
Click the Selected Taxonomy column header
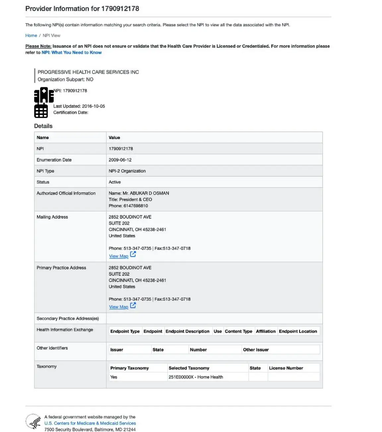pos(189,368)
